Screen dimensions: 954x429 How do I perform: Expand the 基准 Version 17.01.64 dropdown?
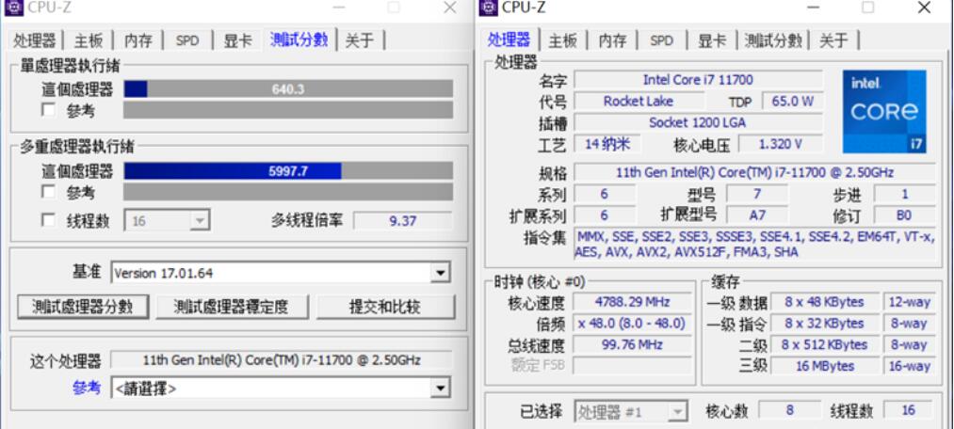point(281,273)
